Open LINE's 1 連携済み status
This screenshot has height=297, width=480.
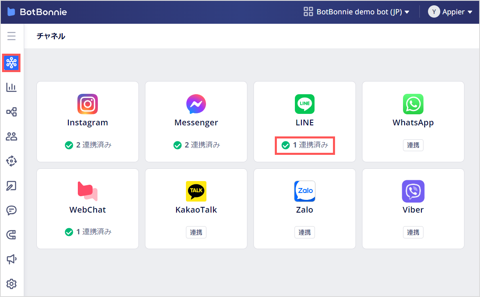pos(305,145)
